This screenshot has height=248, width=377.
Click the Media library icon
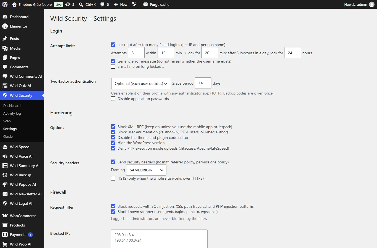point(5,48)
